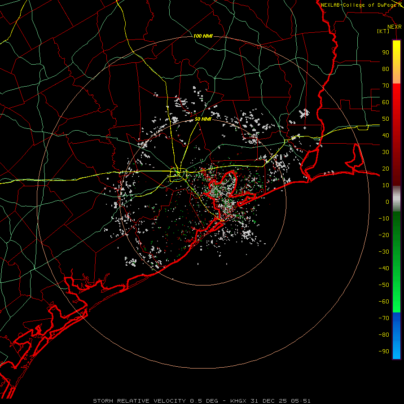Click the "100 NMI" range ring label
The width and height of the screenshot is (404, 404).
(x=203, y=36)
